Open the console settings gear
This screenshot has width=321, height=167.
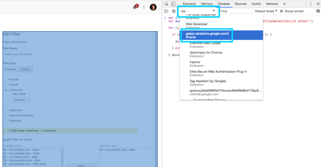[x=318, y=11]
